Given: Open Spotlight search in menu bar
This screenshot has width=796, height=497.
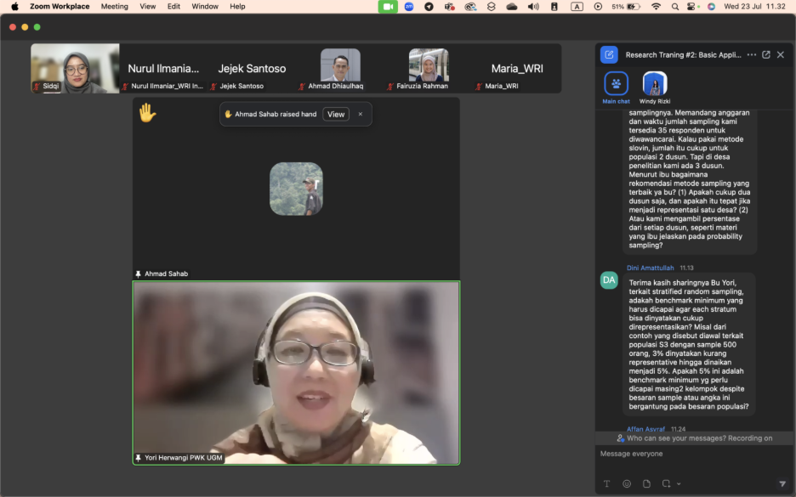Looking at the screenshot, I should click(674, 7).
